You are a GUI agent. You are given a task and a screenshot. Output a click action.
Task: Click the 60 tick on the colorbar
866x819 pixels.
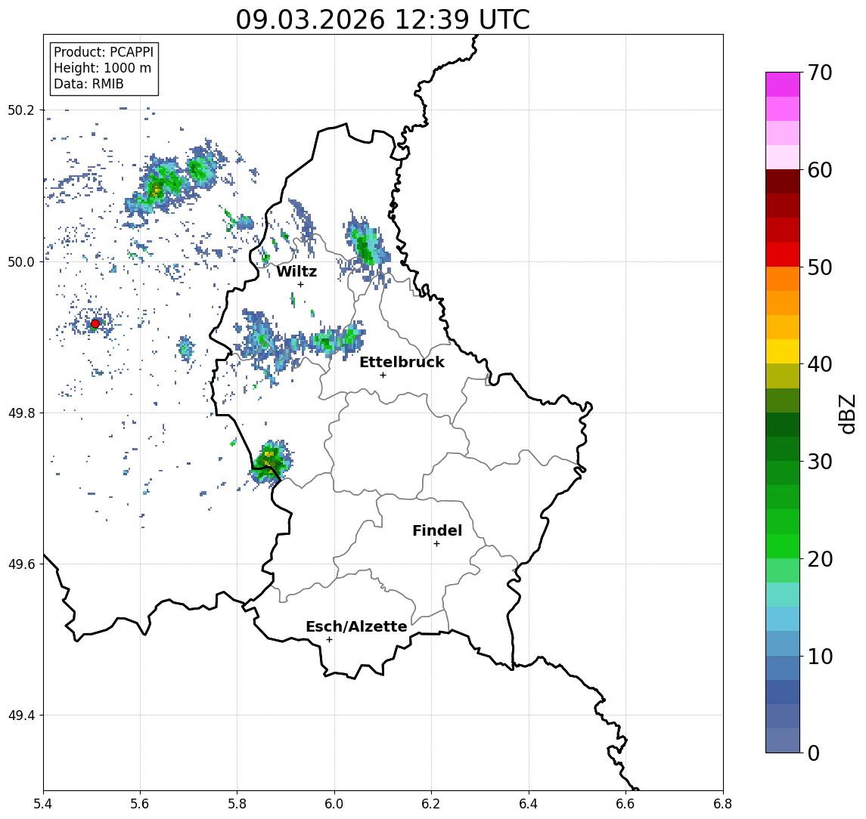click(x=820, y=170)
